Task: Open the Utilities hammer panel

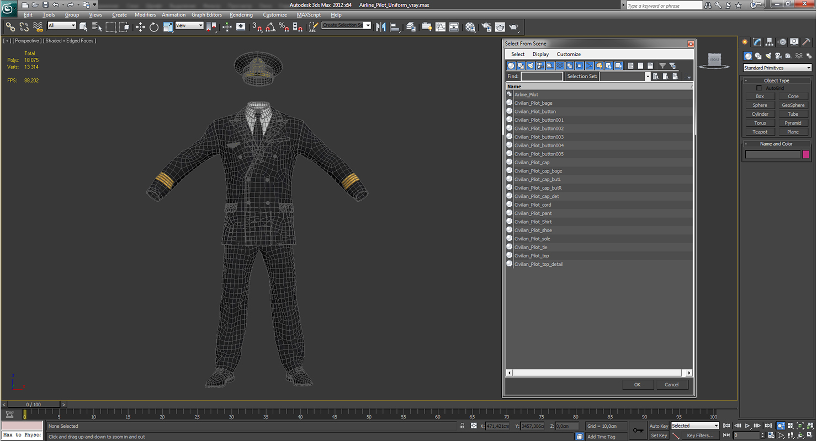Action: 807,42
